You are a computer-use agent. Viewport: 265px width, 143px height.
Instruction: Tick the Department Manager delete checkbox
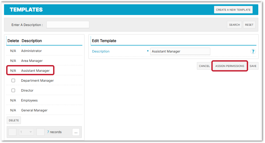[13, 81]
